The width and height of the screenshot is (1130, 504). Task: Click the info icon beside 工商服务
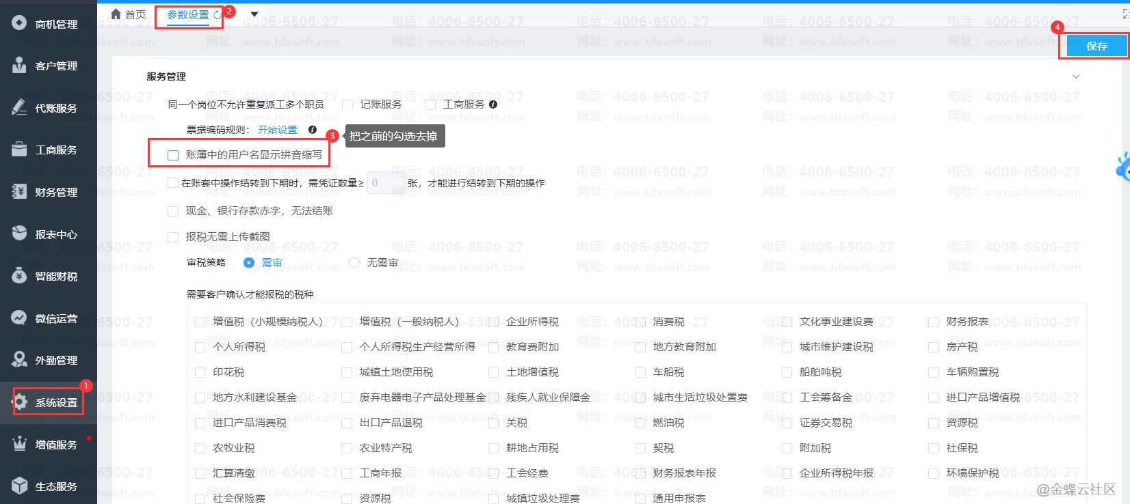[x=493, y=104]
